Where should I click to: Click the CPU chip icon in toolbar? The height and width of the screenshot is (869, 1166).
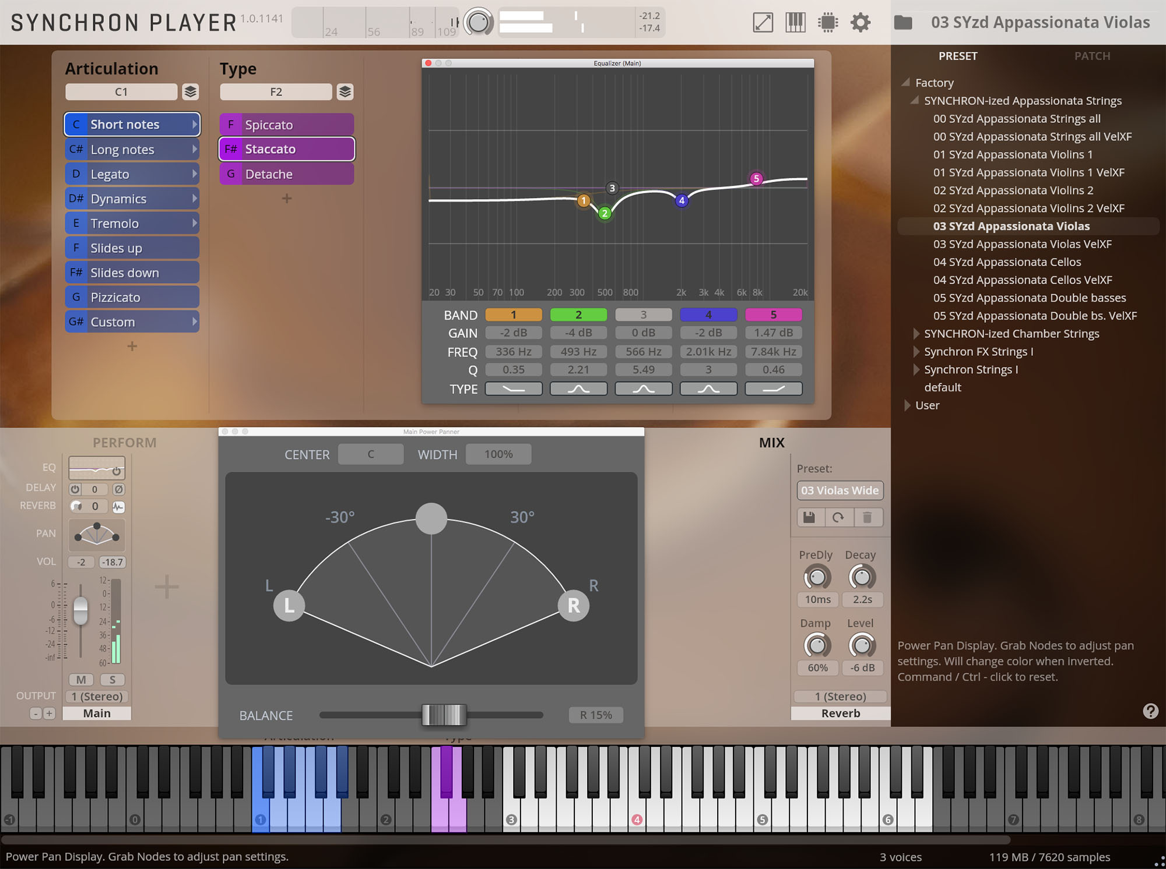coord(828,22)
